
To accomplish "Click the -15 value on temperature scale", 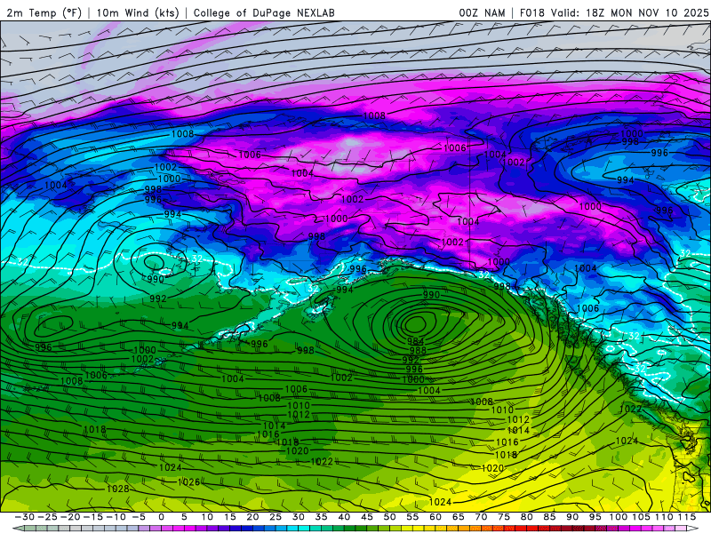I will 93,517.
